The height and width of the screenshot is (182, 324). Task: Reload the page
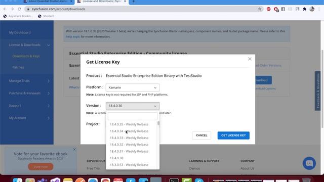19,9
